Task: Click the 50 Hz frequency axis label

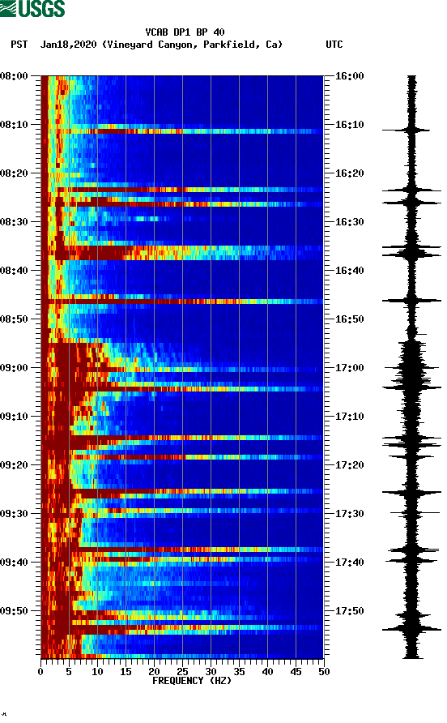Action: 324,672
